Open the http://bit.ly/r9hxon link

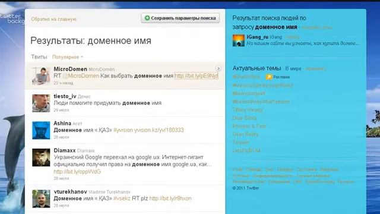(x=170, y=199)
